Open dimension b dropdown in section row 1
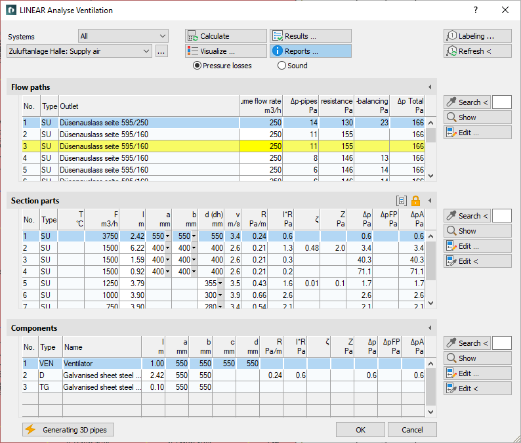This screenshot has height=443, width=521. click(x=194, y=236)
